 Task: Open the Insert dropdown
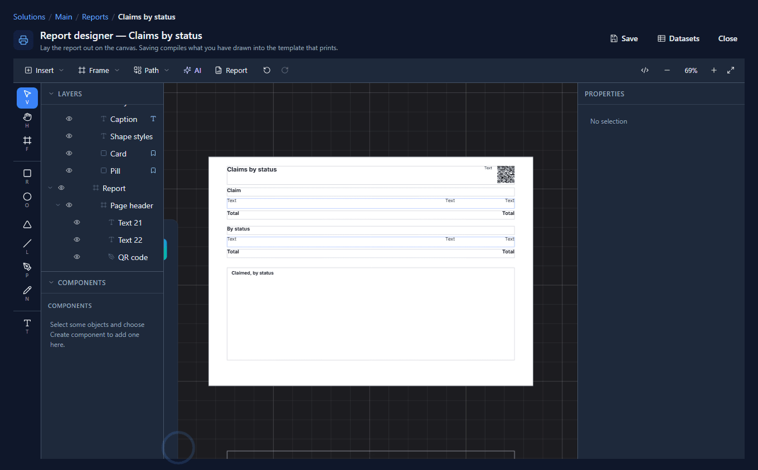click(44, 70)
